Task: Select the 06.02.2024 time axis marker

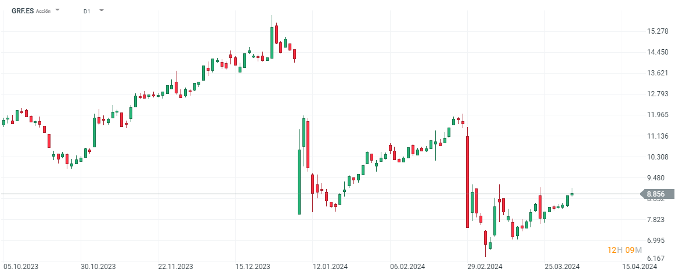Action: tap(407, 267)
